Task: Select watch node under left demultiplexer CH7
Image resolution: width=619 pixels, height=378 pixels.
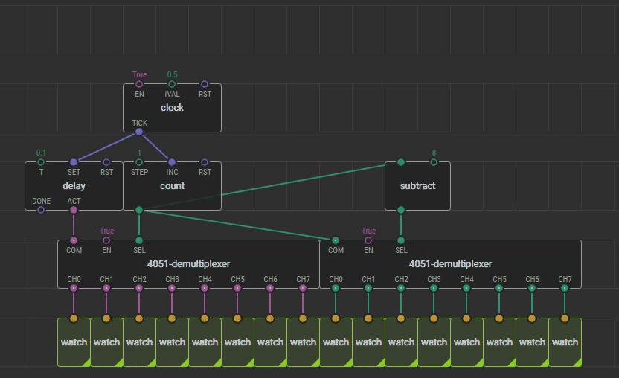Action: 304,342
